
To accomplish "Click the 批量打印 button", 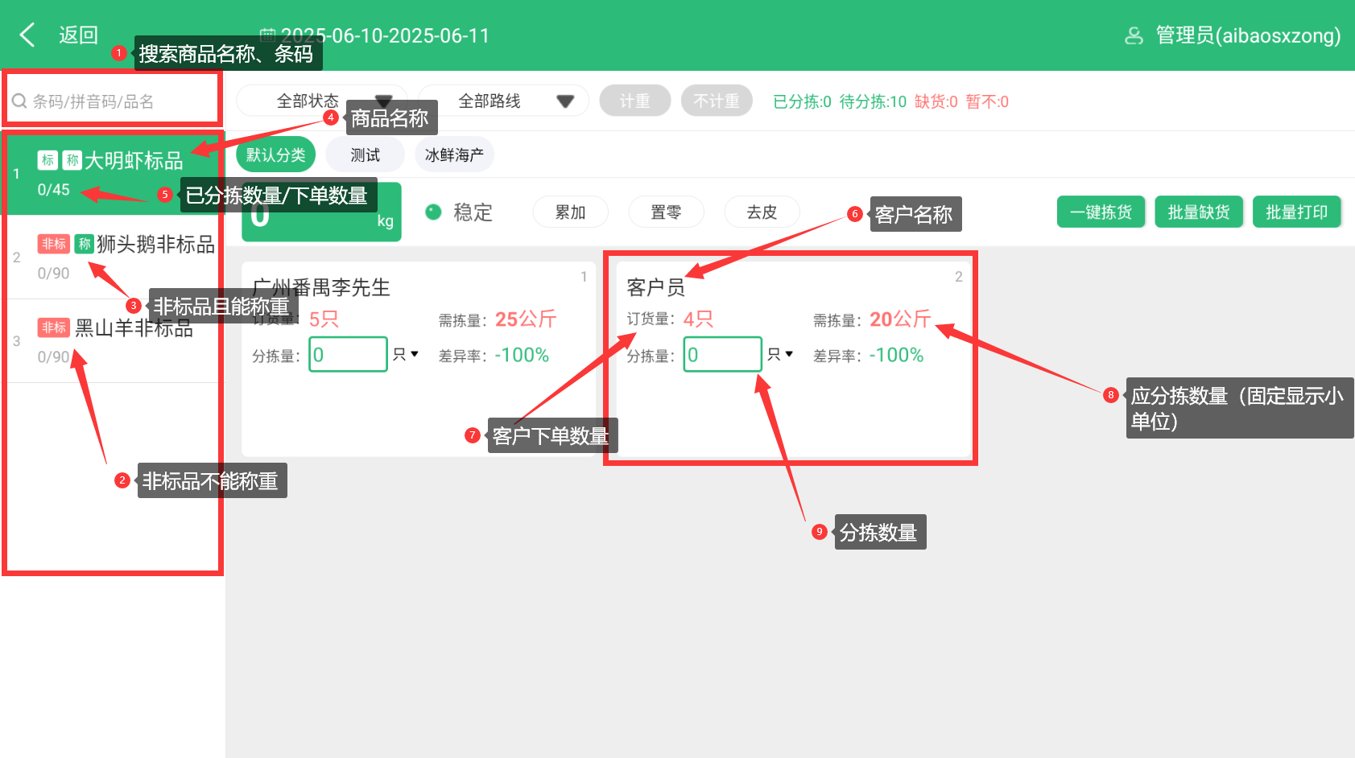I will click(x=1296, y=212).
